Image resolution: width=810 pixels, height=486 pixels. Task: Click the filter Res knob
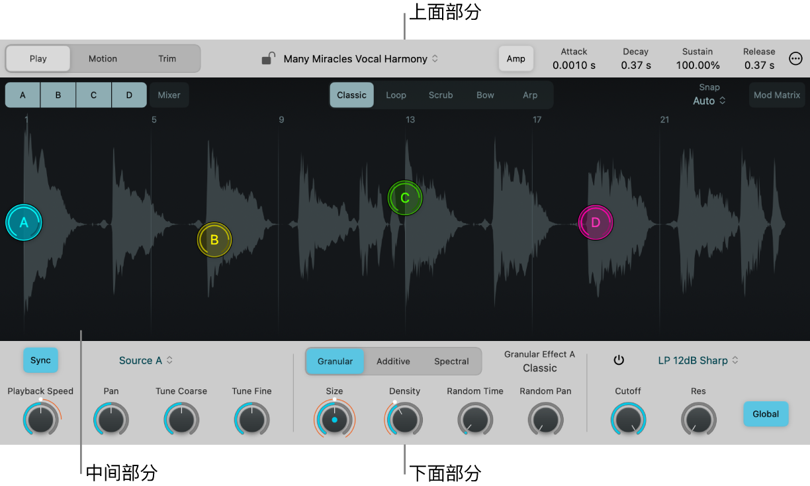coord(698,420)
